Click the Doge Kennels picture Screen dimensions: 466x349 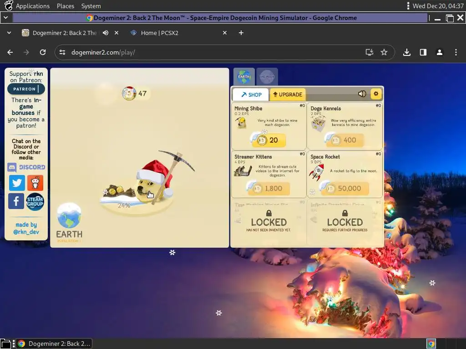[x=318, y=124]
